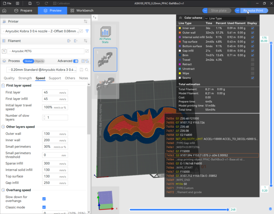Click the Top surface red color swatch

(180, 42)
